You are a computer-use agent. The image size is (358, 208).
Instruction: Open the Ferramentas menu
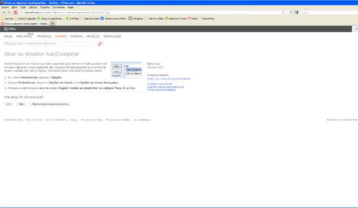pyautogui.click(x=58, y=7)
